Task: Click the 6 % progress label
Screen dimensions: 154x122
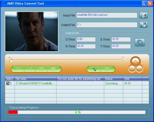Action: coord(78,112)
